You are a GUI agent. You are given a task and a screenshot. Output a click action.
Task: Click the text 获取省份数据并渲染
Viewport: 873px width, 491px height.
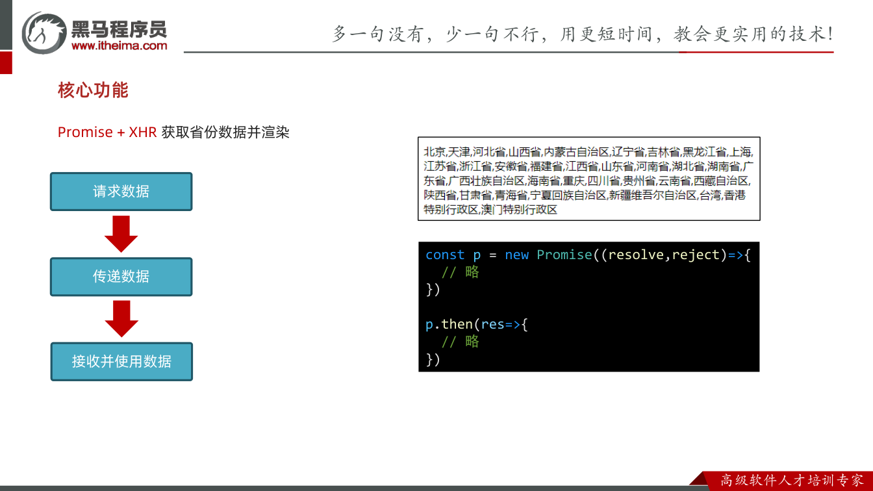coord(225,132)
